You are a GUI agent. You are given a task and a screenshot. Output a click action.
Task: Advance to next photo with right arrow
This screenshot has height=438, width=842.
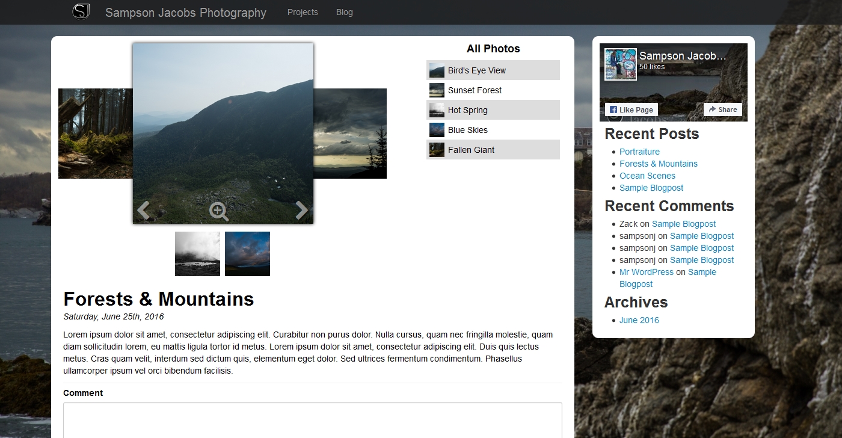[302, 210]
